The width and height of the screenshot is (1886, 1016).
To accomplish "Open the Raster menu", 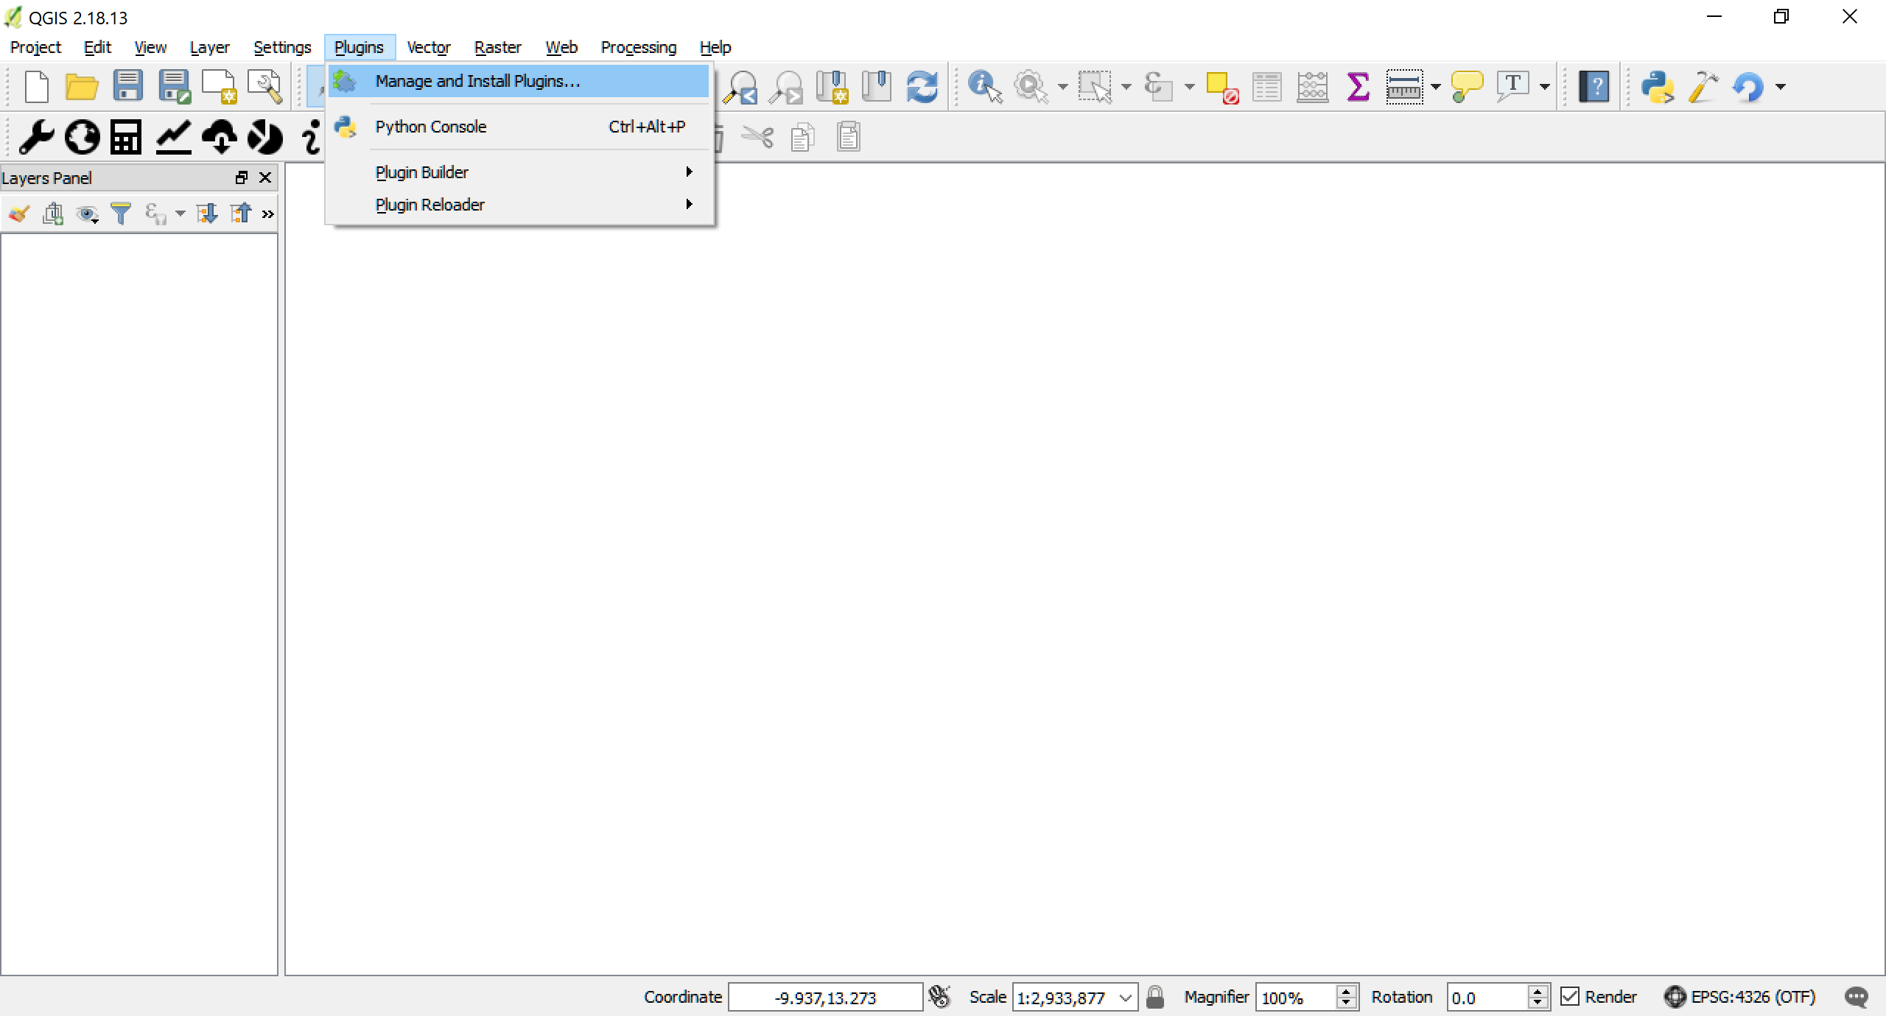I will coord(497,46).
